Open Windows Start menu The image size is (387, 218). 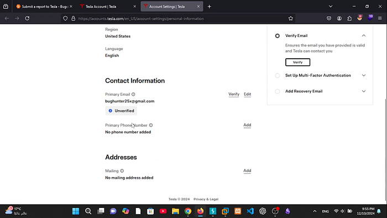(76, 211)
